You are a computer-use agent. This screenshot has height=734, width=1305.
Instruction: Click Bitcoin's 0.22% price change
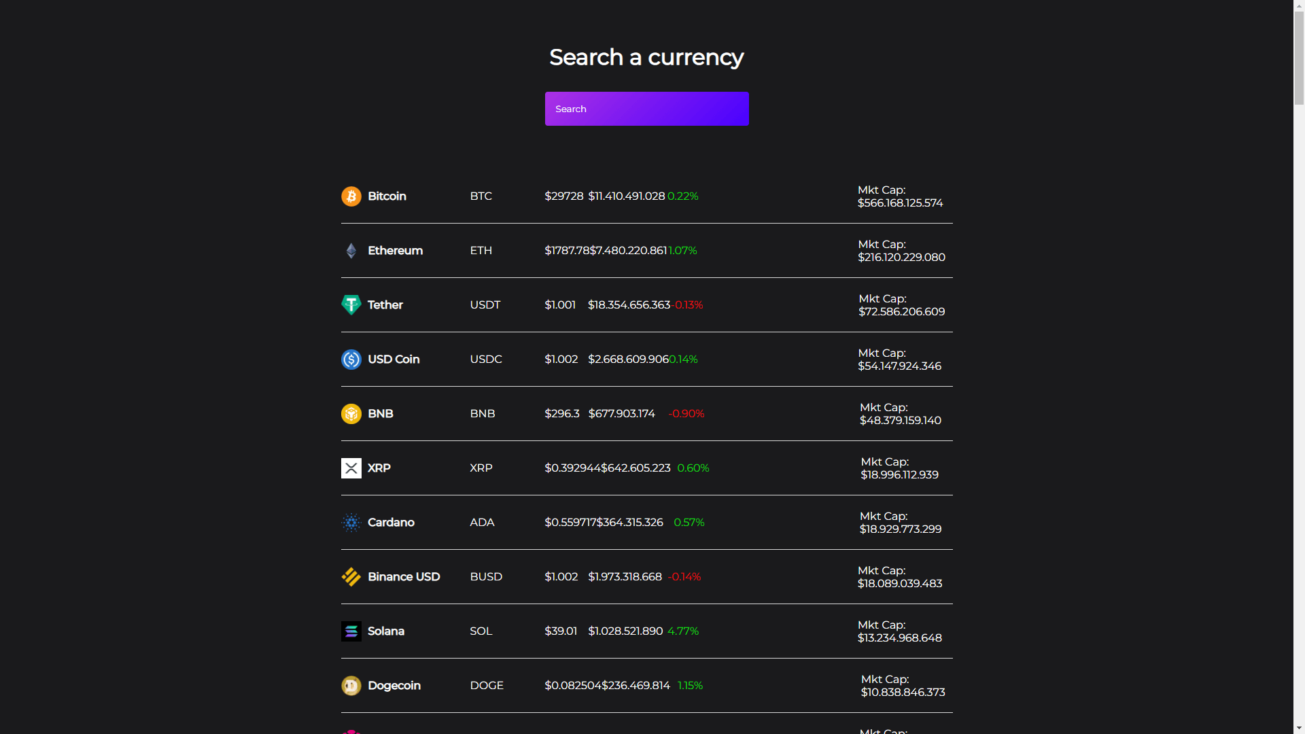tap(682, 196)
